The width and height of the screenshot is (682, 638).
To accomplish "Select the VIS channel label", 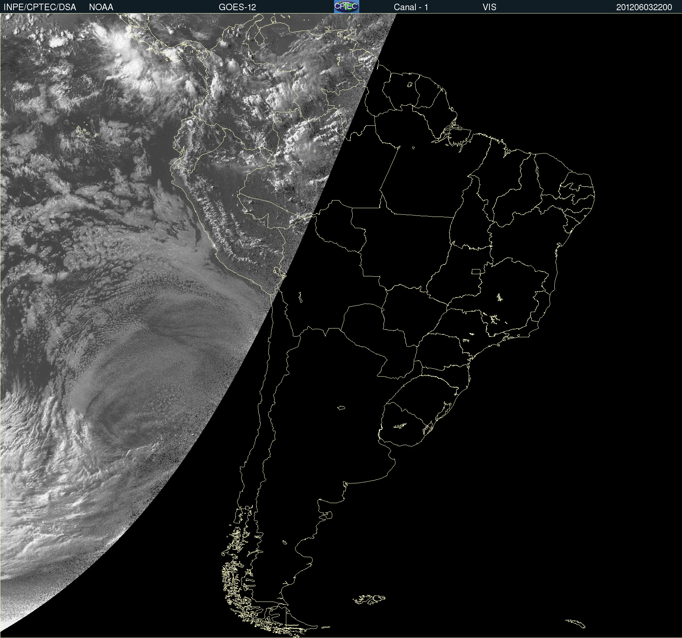I will coord(489,7).
